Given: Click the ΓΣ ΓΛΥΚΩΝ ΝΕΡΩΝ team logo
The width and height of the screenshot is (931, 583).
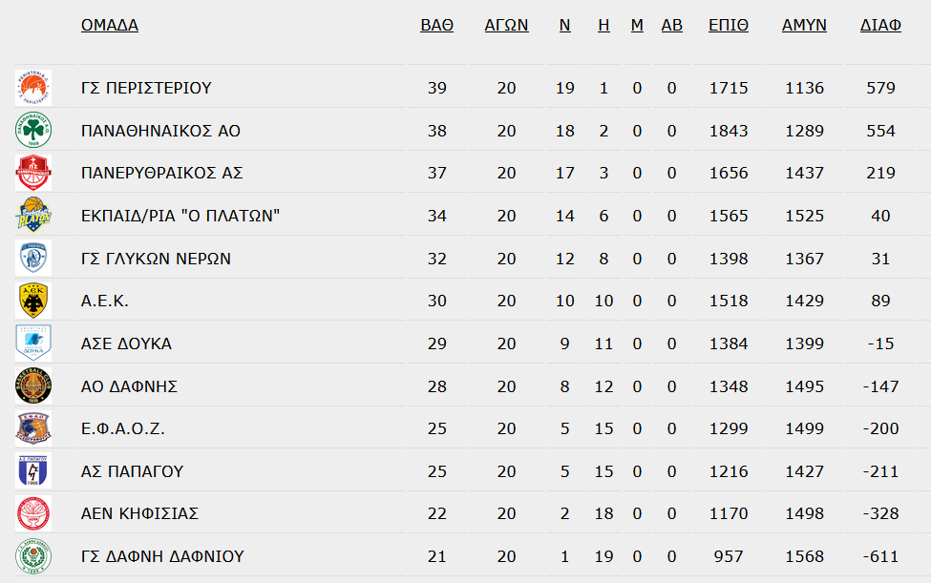Looking at the screenshot, I should pyautogui.click(x=33, y=258).
